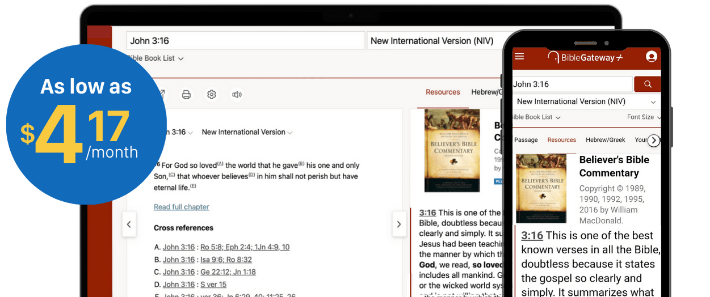This screenshot has width=710, height=297.
Task: Click John 3:16 link in row B
Action: tap(179, 260)
